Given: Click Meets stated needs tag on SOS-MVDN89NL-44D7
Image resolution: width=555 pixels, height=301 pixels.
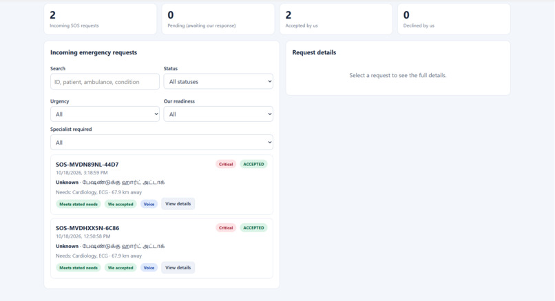Looking at the screenshot, I should 78,205.
